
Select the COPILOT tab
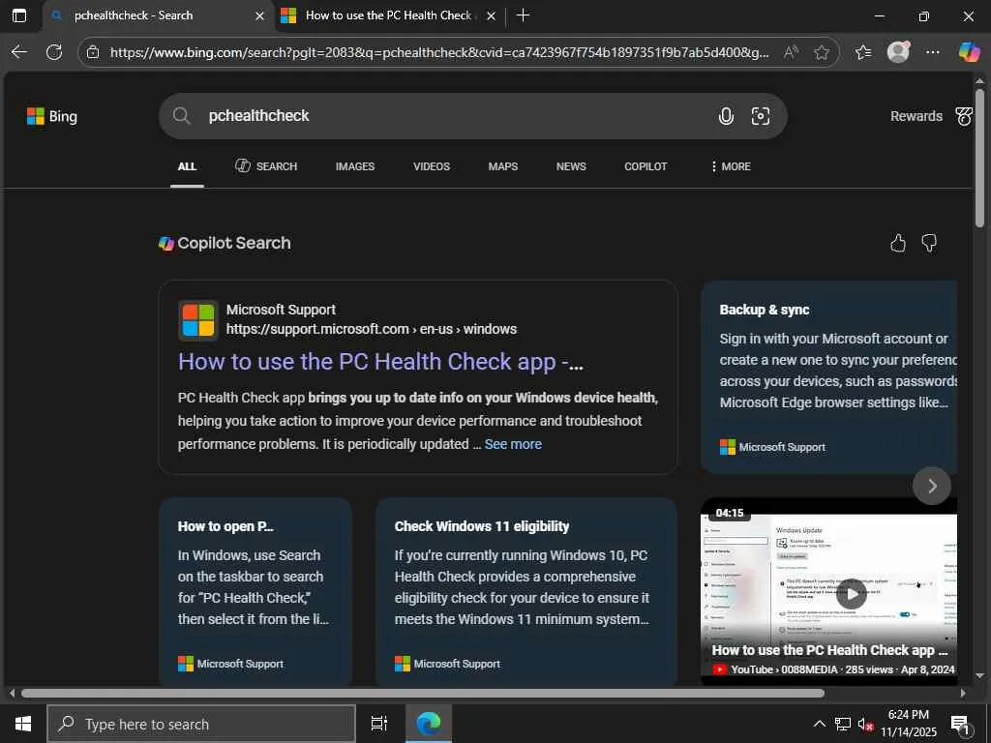[646, 166]
